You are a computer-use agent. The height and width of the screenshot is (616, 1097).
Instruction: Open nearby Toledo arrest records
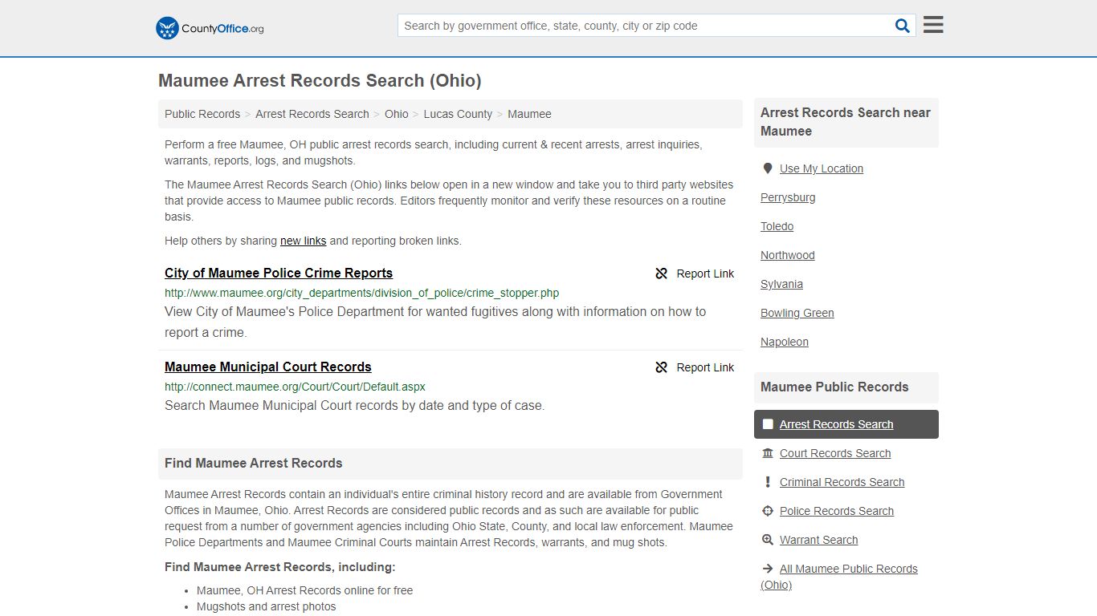[x=777, y=226]
